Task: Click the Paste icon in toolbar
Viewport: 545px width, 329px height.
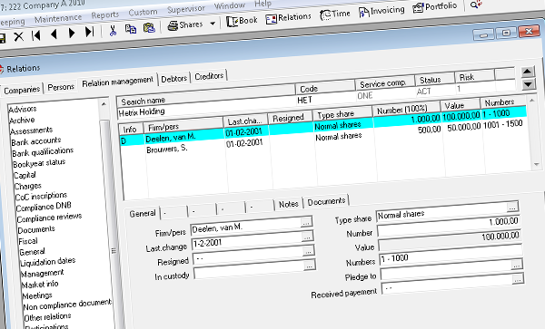Action: [x=149, y=28]
